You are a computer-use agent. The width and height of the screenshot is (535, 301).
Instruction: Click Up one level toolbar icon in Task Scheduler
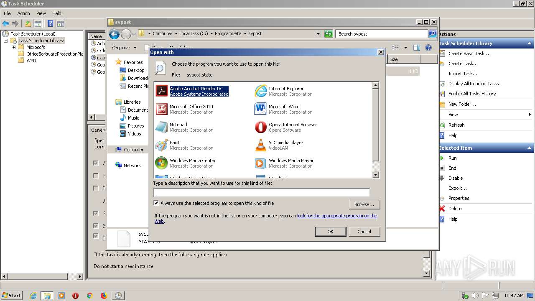[x=28, y=23]
